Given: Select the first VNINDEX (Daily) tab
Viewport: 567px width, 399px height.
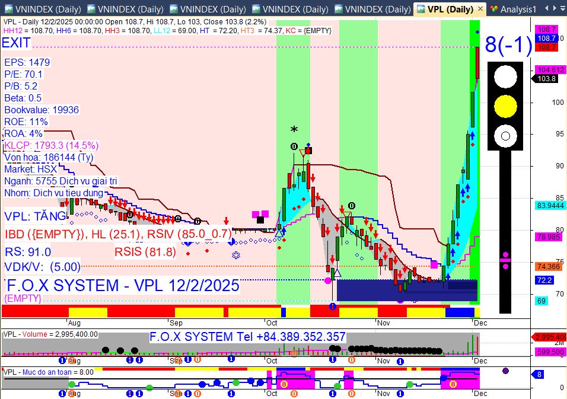Looking at the screenshot, I should tap(42, 9).
